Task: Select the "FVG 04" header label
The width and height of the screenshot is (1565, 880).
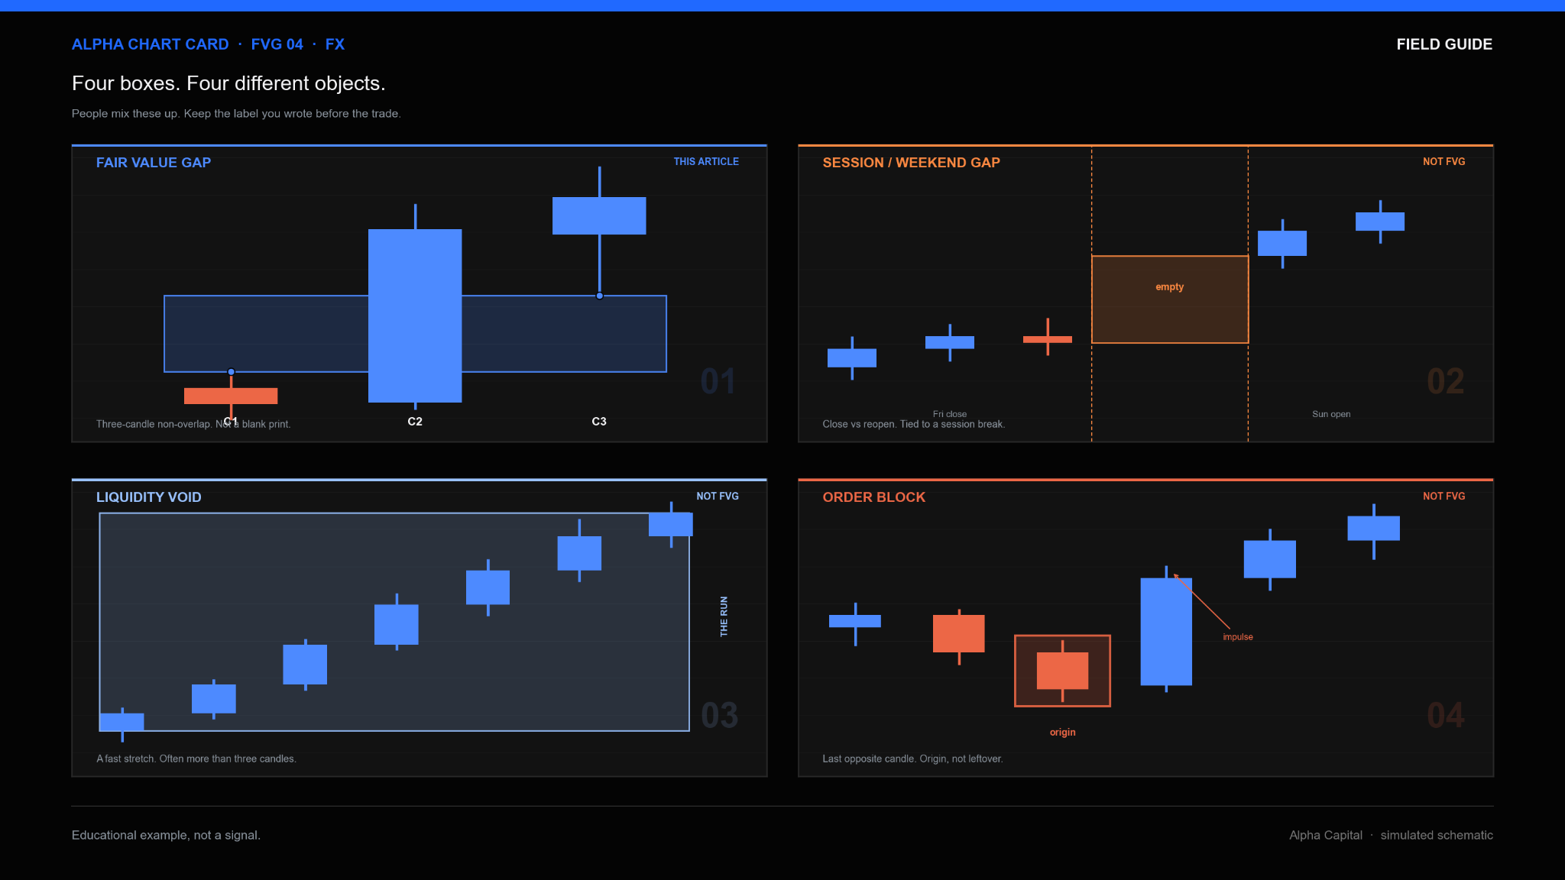Action: [x=277, y=44]
